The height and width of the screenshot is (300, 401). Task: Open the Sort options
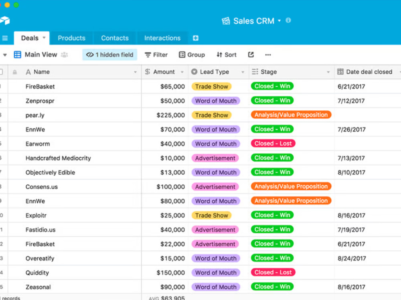226,54
